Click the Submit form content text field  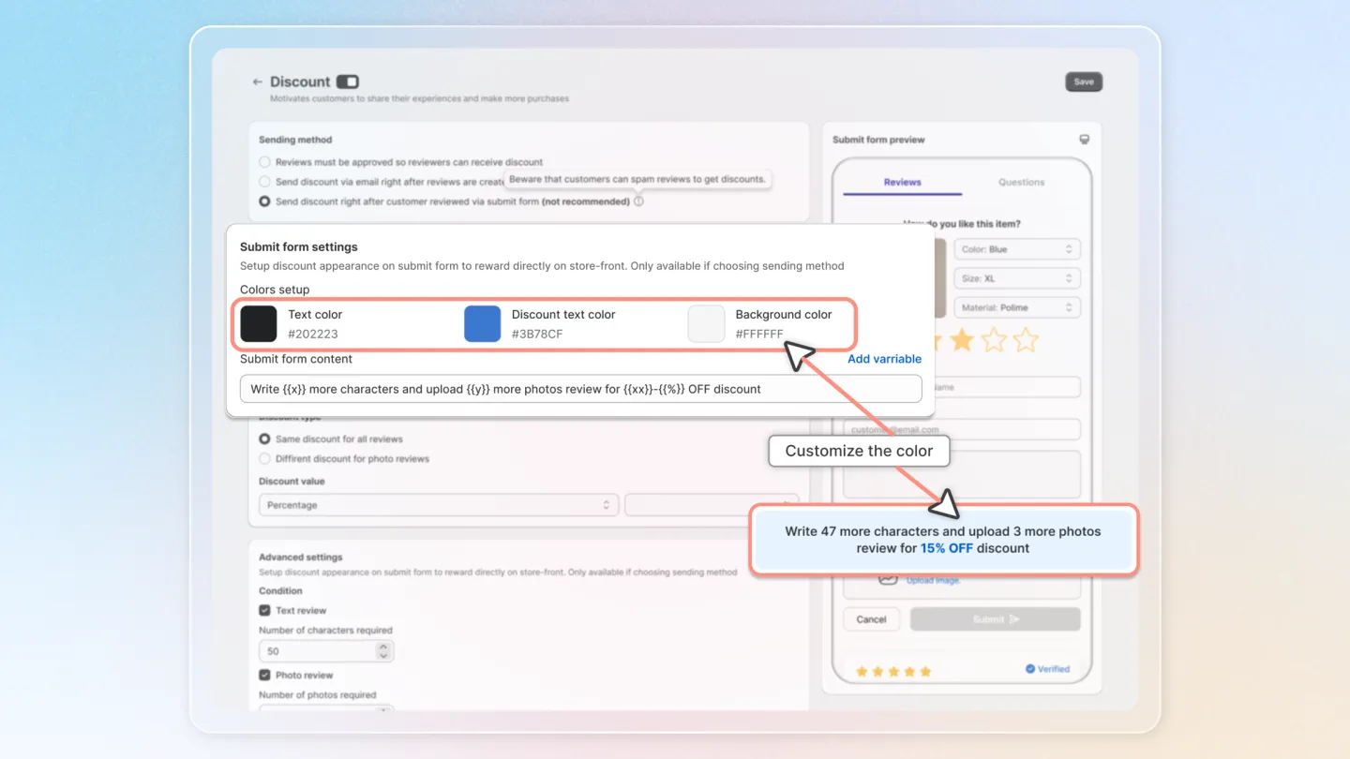[581, 389]
